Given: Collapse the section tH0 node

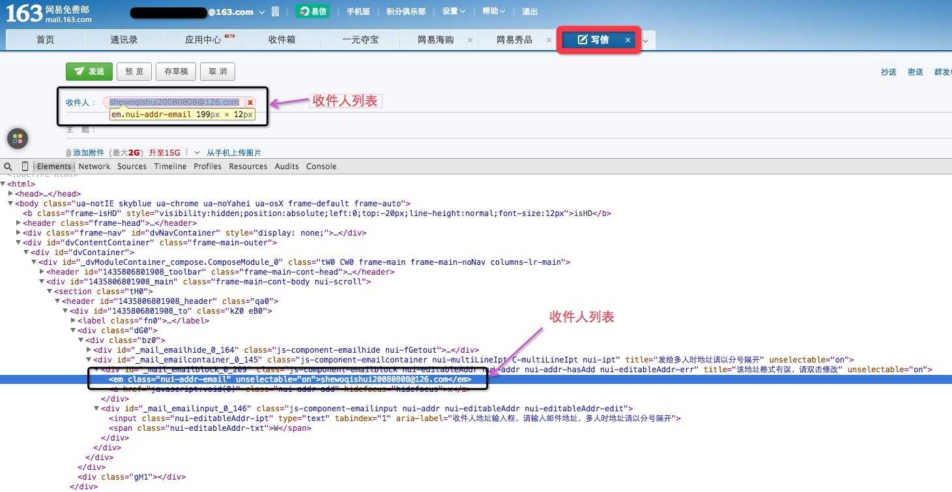Looking at the screenshot, I should (50, 292).
